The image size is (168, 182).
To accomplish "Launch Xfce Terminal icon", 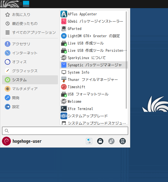I will pyautogui.click(x=64, y=109).
